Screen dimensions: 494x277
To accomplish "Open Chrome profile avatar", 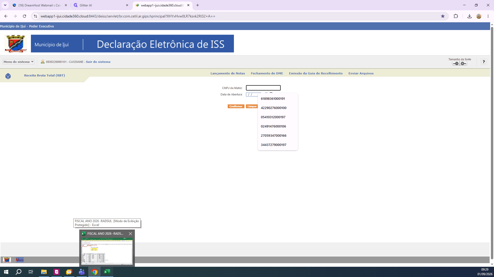I will point(479,16).
